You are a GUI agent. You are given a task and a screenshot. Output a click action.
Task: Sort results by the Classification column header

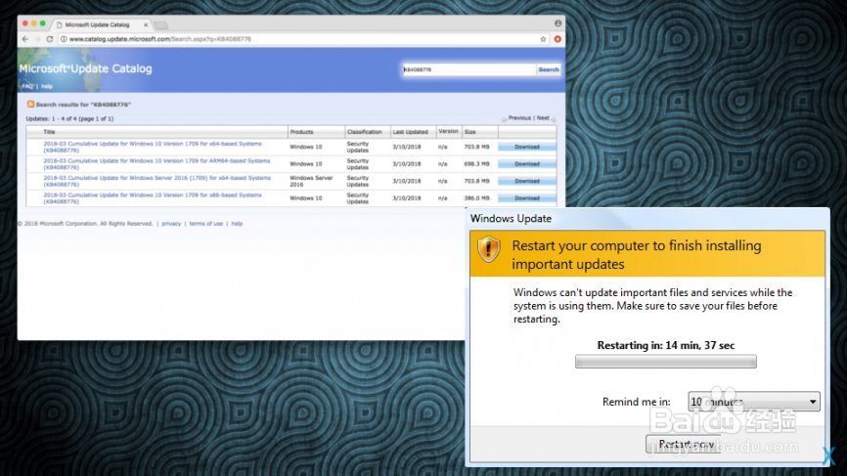click(364, 132)
